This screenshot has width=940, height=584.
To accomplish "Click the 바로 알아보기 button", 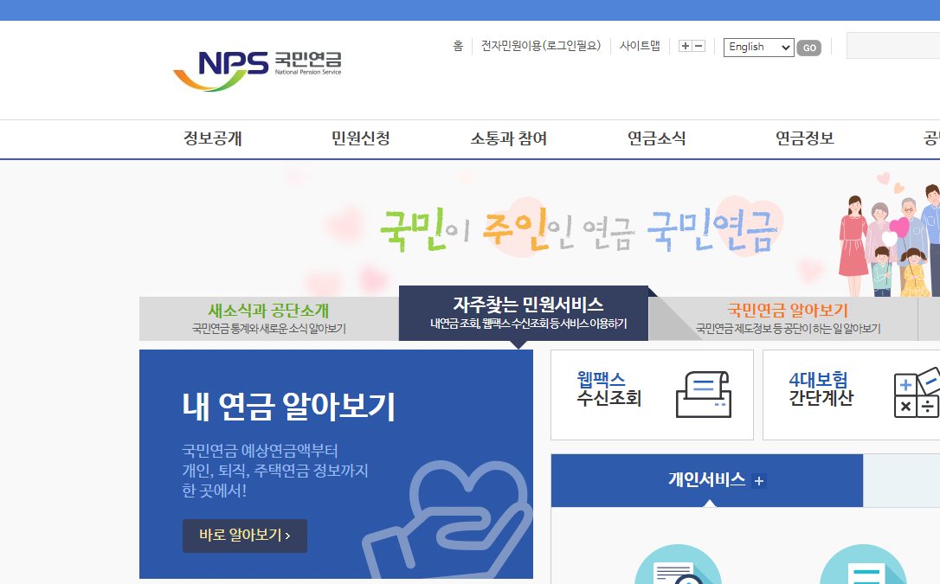I will (245, 536).
